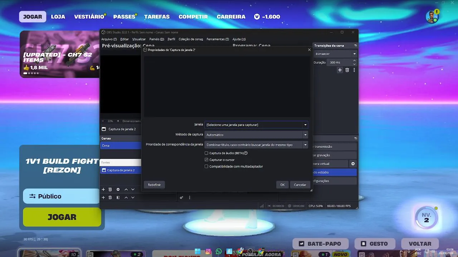The image size is (458, 257).
Task: Select Cena in OBS scenes list
Action: click(121, 145)
